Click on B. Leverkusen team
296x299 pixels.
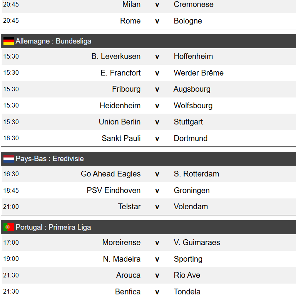(x=116, y=57)
